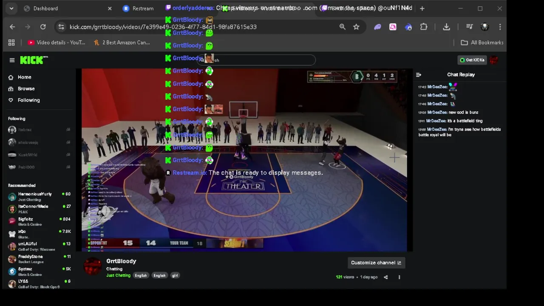Click the GrrtBloody channel avatar
Viewport: 544px width, 306px height.
coord(92,266)
